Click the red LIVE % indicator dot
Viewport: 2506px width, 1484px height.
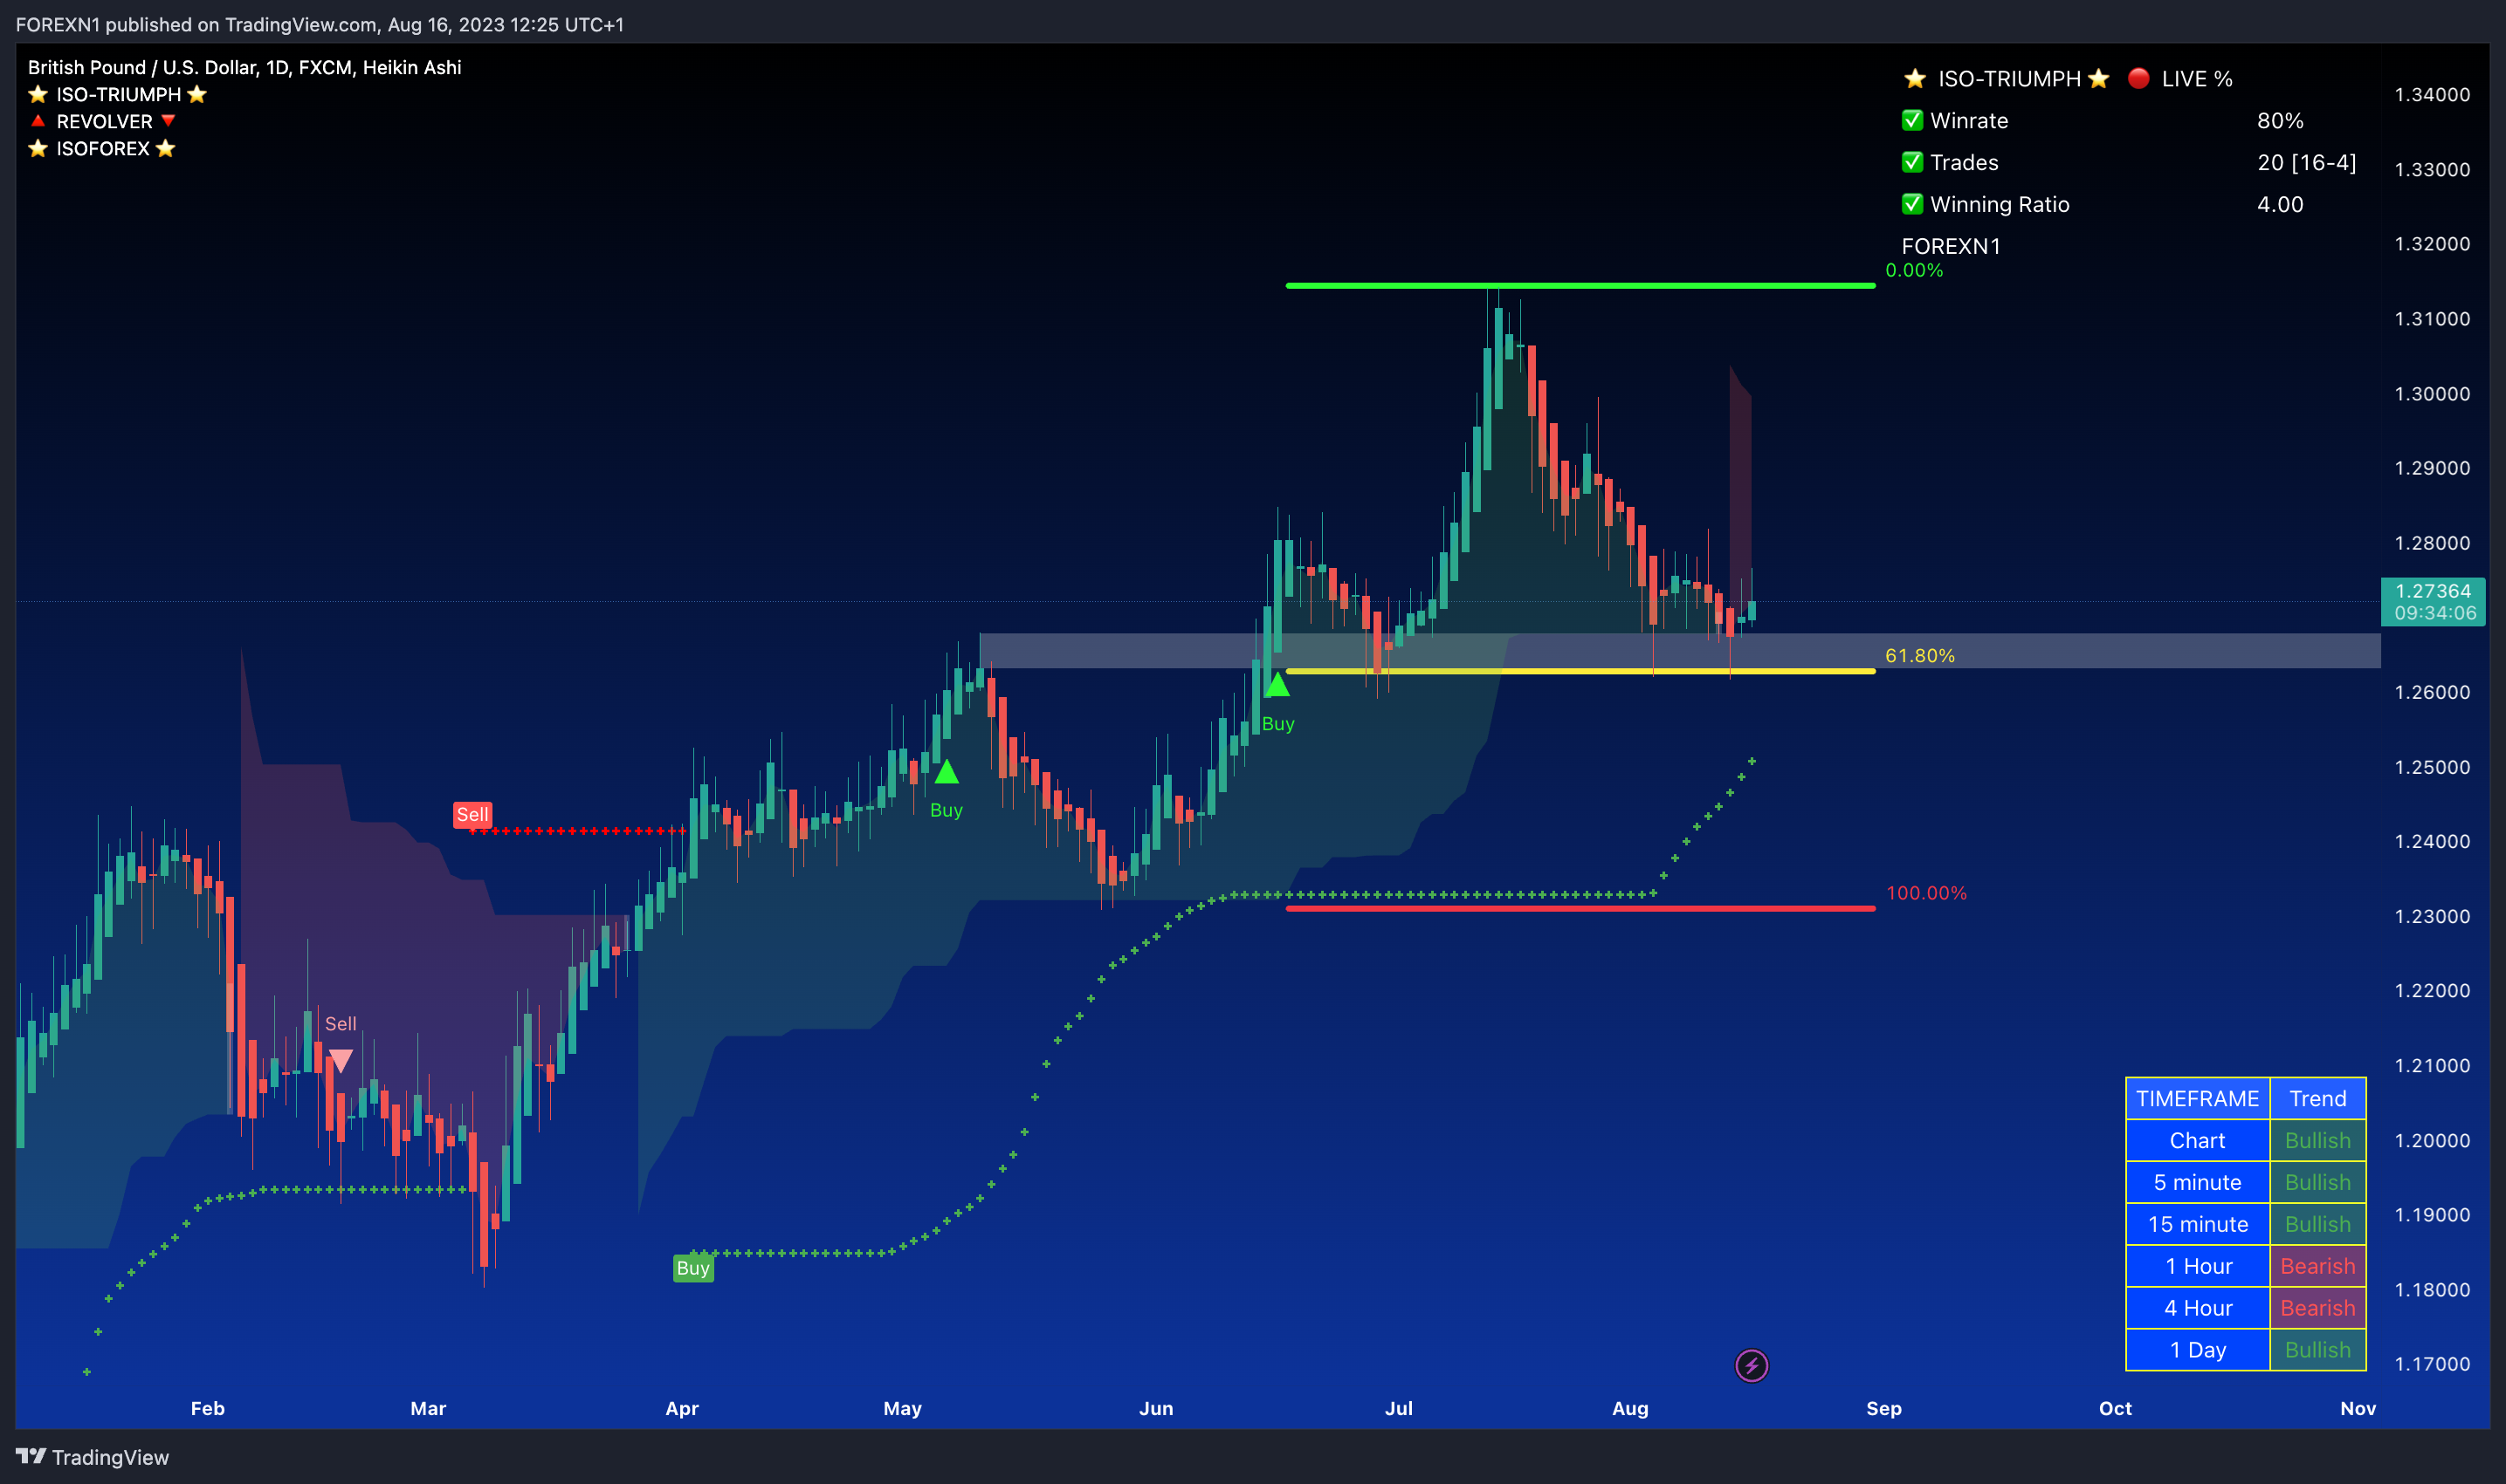tap(2138, 78)
